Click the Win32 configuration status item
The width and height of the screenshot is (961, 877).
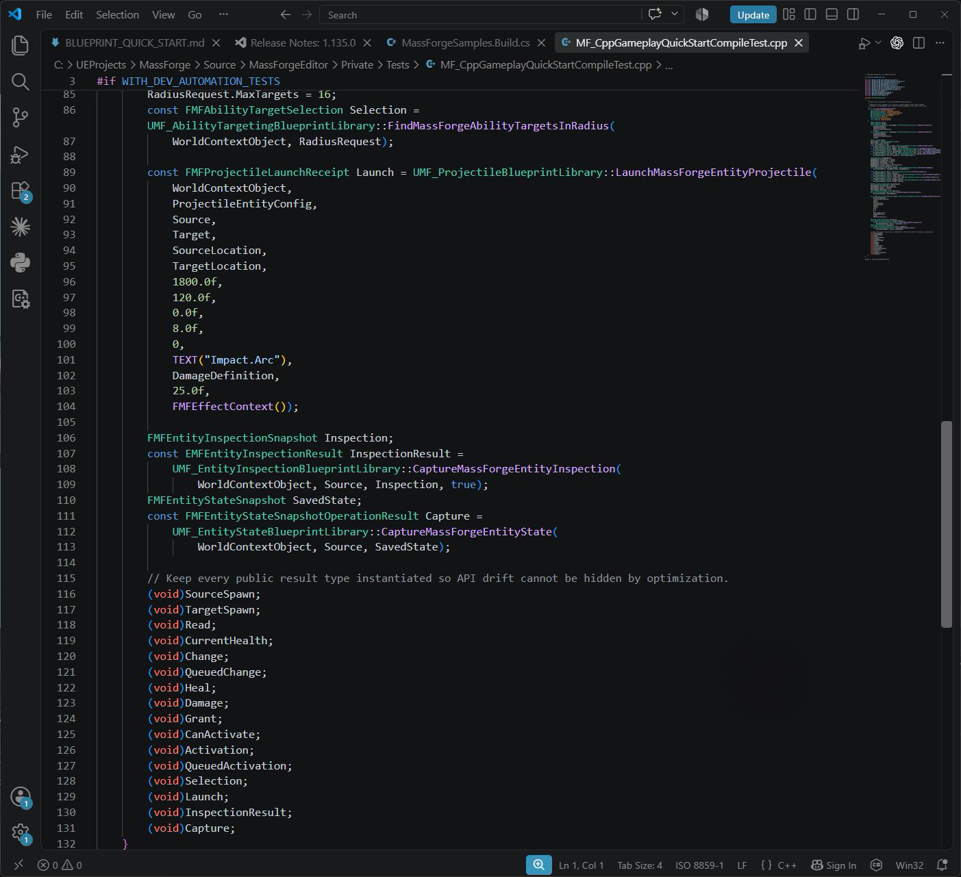909,865
